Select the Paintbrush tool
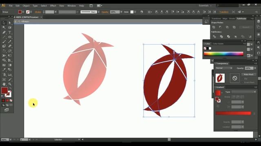The height and width of the screenshot is (146, 261). click(x=4, y=41)
